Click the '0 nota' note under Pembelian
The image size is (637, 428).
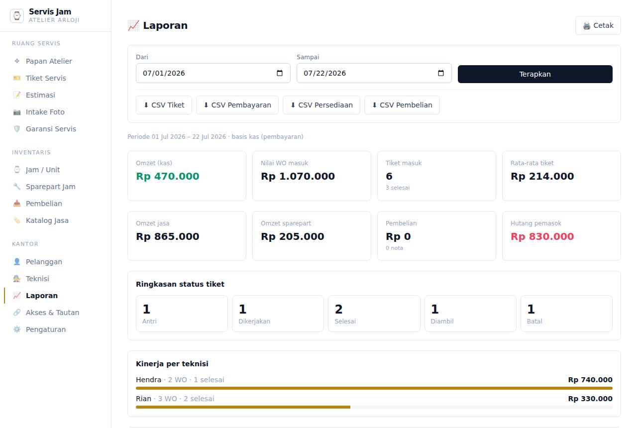pos(395,248)
